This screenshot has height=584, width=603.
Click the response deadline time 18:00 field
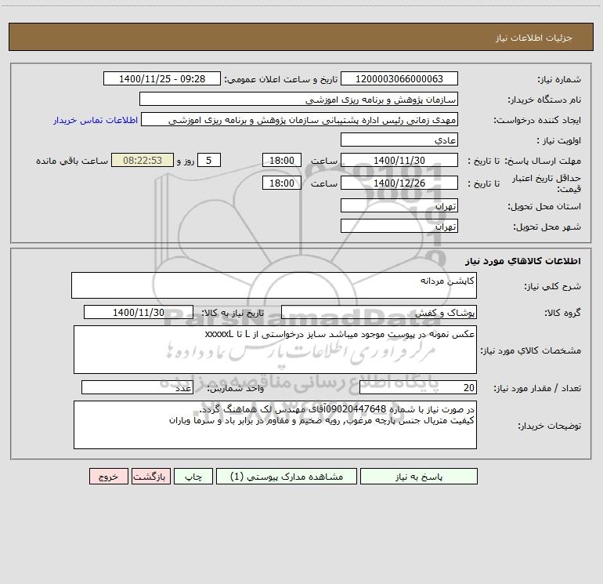coord(281,160)
